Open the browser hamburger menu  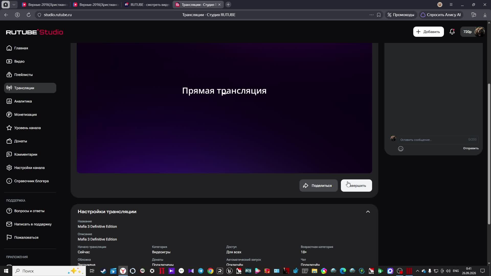pyautogui.click(x=451, y=5)
